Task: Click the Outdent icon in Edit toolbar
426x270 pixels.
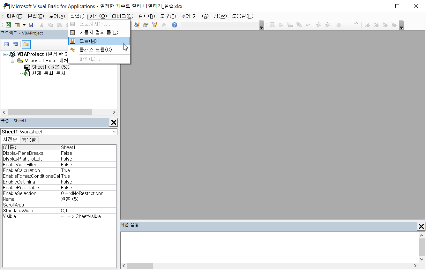Action: tap(328, 25)
